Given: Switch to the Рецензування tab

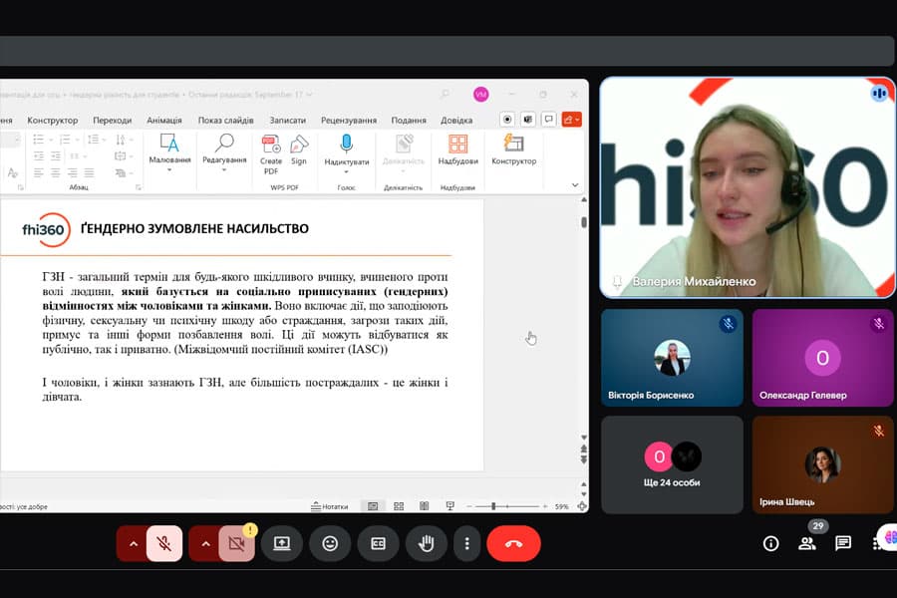Looking at the screenshot, I should tap(349, 121).
